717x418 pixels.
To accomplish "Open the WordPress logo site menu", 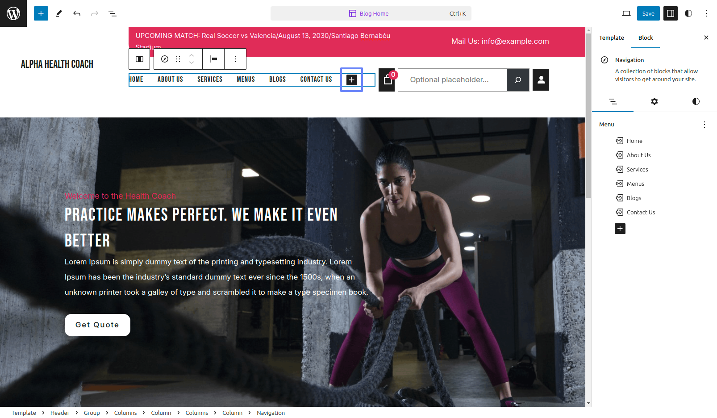I will [13, 13].
